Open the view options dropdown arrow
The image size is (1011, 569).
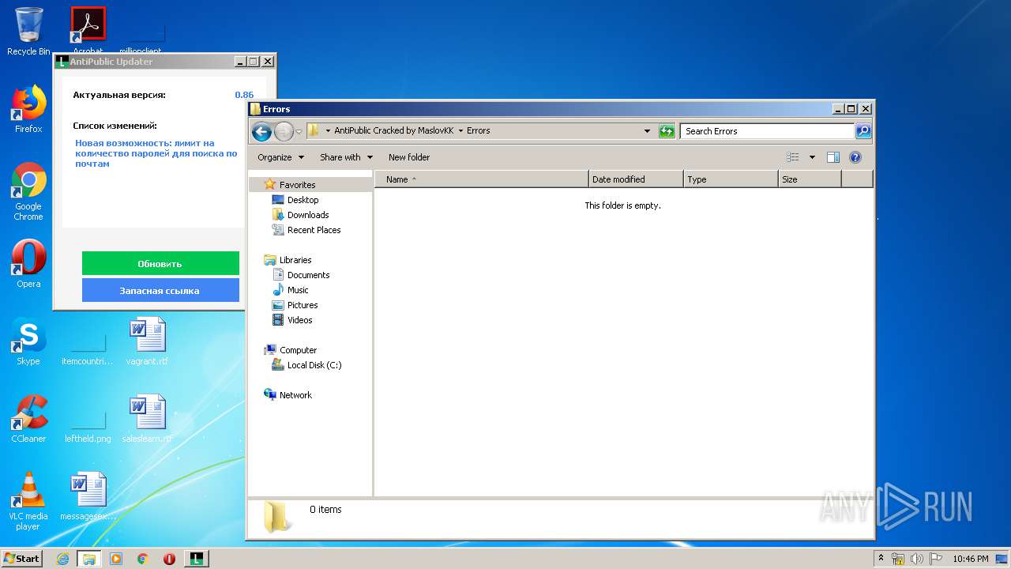coord(812,157)
